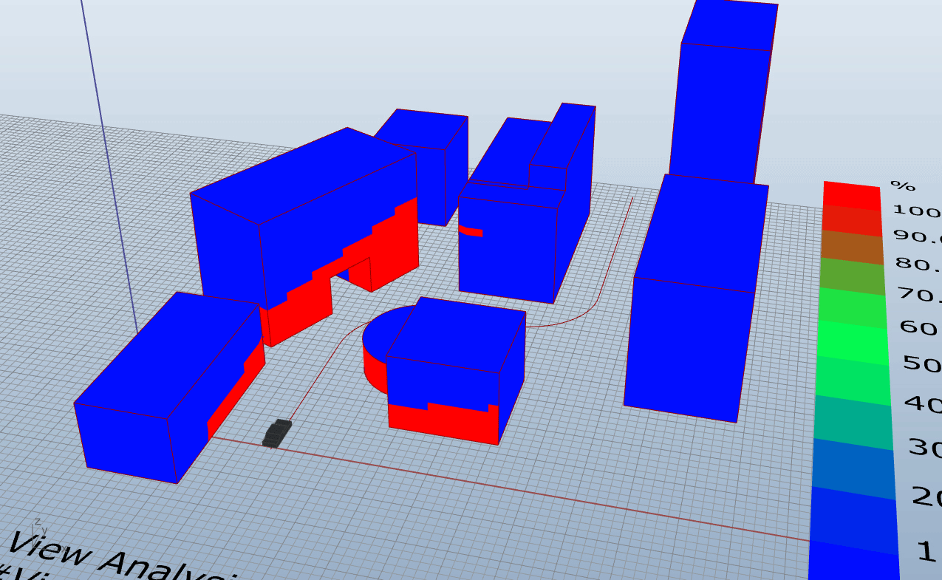The width and height of the screenshot is (942, 580).
Task: Click the vertical blue axis line
Action: click(x=109, y=166)
